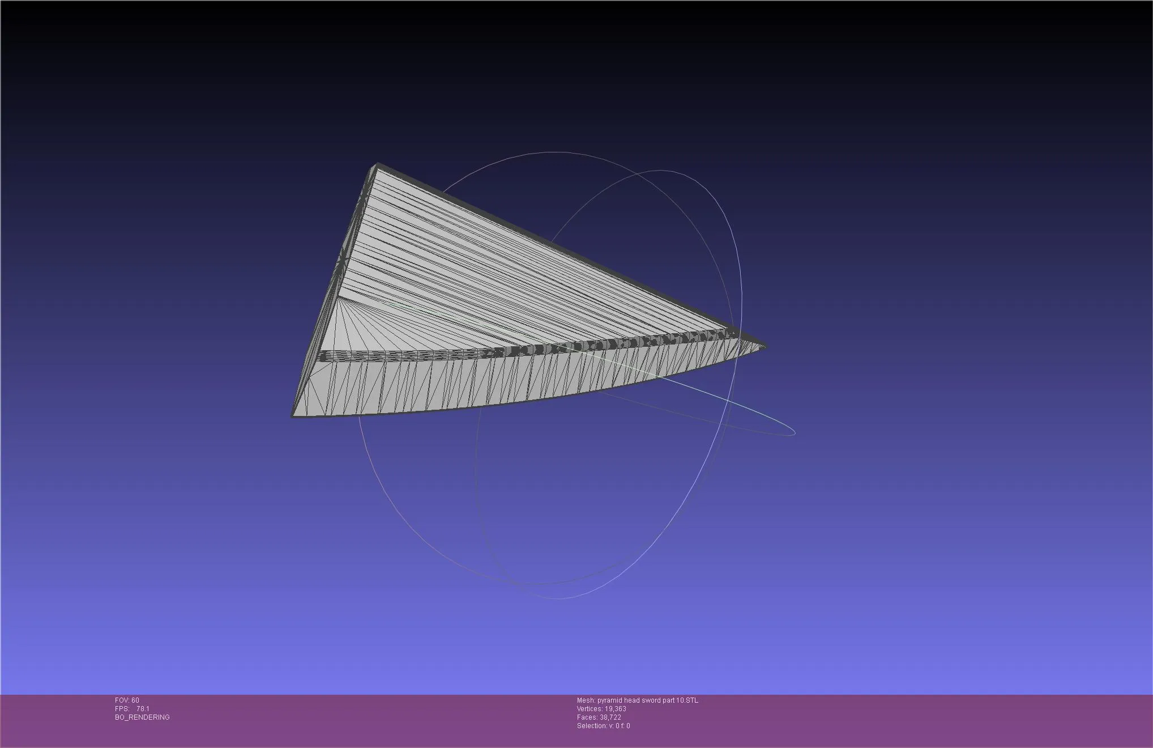
Task: Click the sharp right tip of the blade mesh
Action: pos(765,347)
